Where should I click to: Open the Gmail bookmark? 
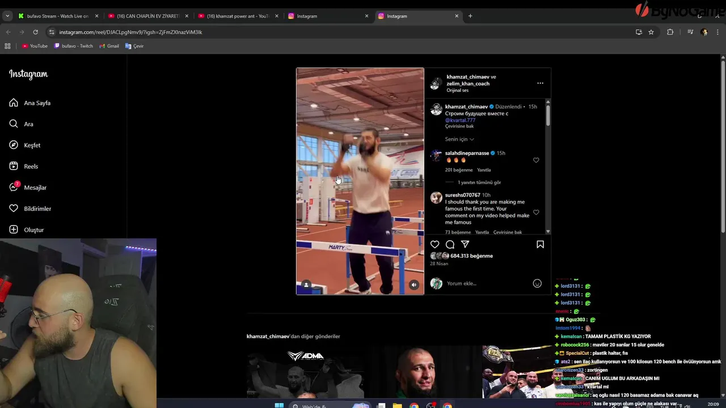109,46
